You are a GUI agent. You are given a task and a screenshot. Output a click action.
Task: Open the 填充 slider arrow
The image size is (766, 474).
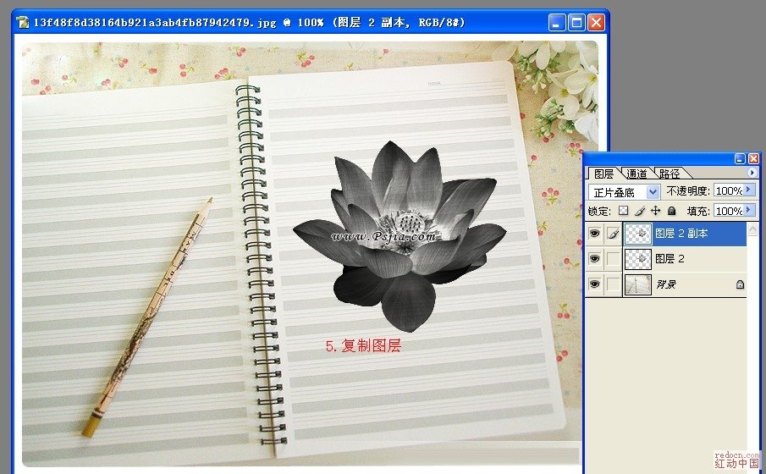[748, 210]
